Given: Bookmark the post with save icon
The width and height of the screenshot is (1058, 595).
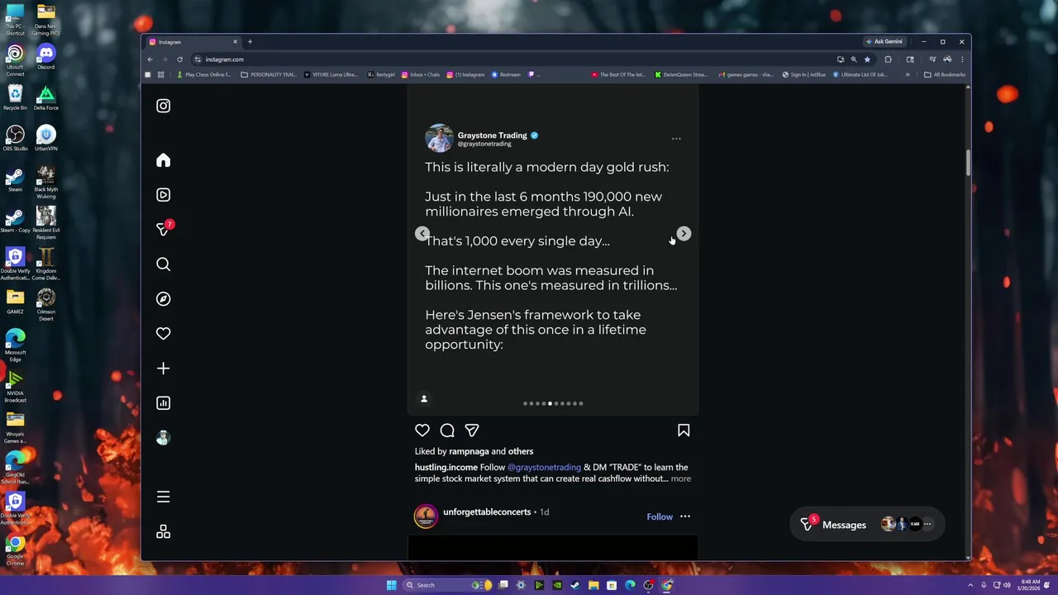Looking at the screenshot, I should coord(684,431).
